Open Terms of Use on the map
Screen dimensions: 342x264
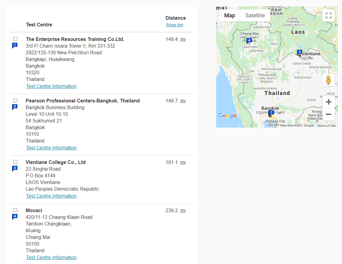coord(326,125)
